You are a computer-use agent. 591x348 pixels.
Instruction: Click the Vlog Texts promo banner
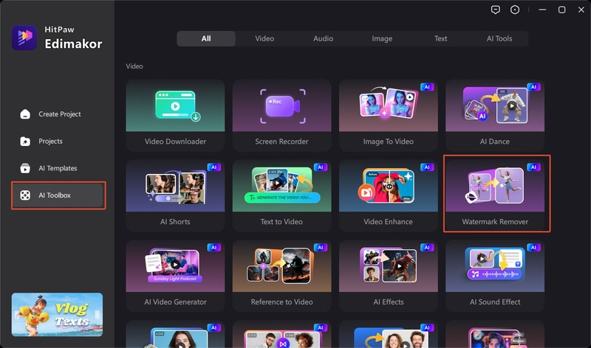tap(57, 315)
